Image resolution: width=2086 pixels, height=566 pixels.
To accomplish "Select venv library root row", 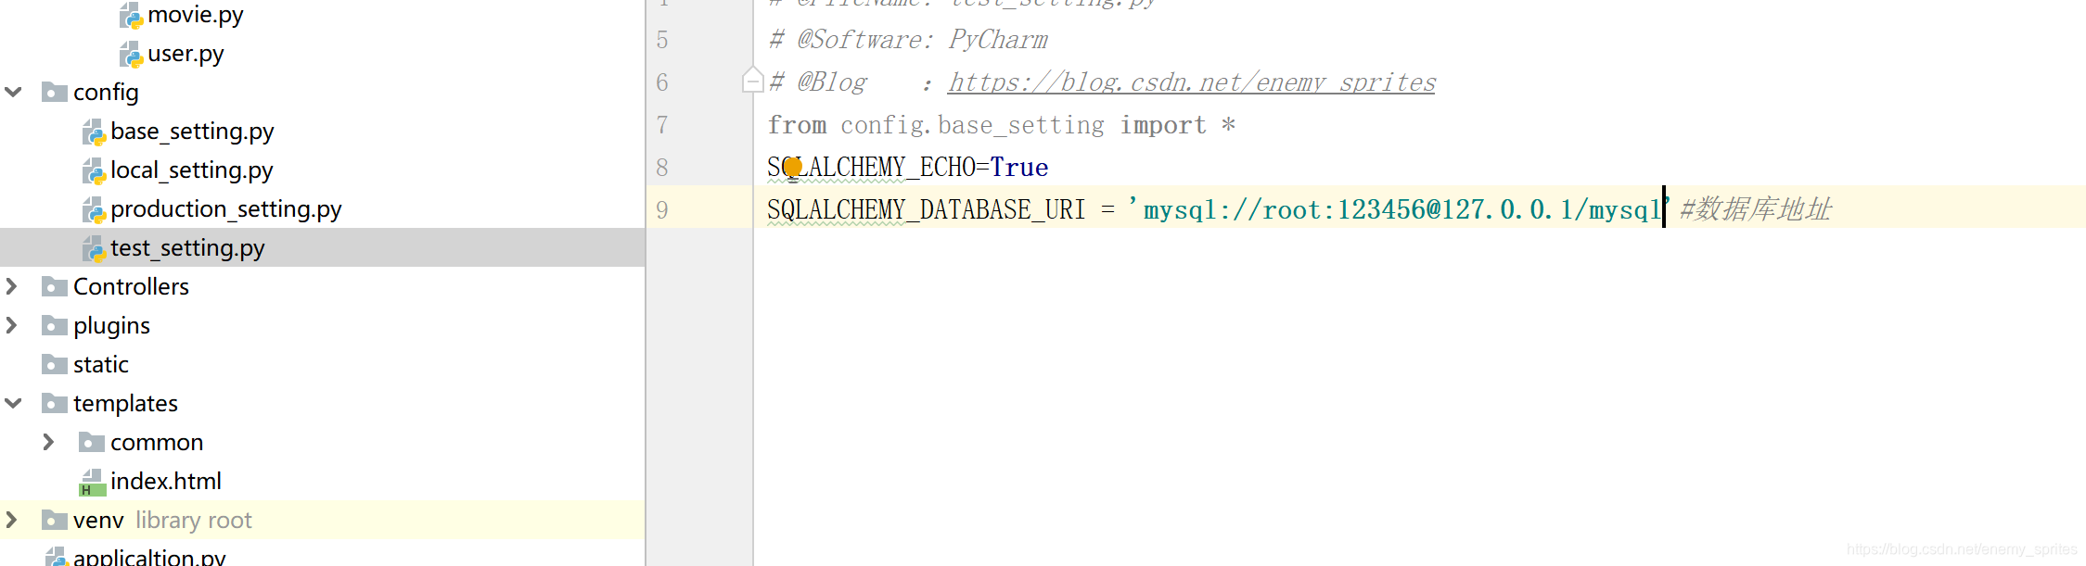I will tap(322, 520).
